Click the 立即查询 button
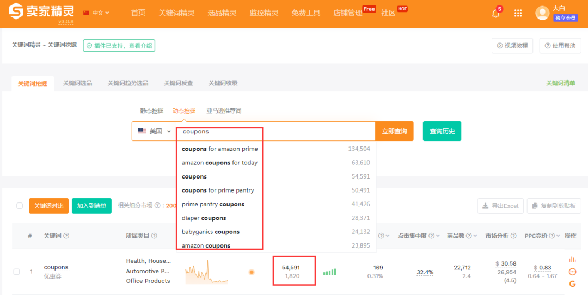Viewport: 588px width, 295px height. (x=395, y=131)
